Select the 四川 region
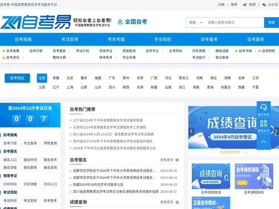This screenshot has height=209, width=279. tap(112, 87)
